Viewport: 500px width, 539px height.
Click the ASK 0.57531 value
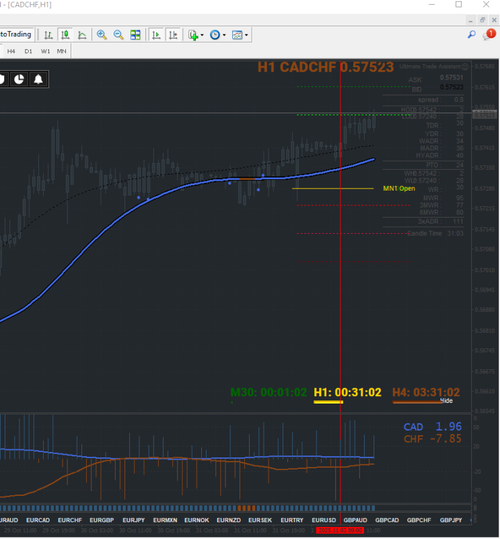coord(452,77)
